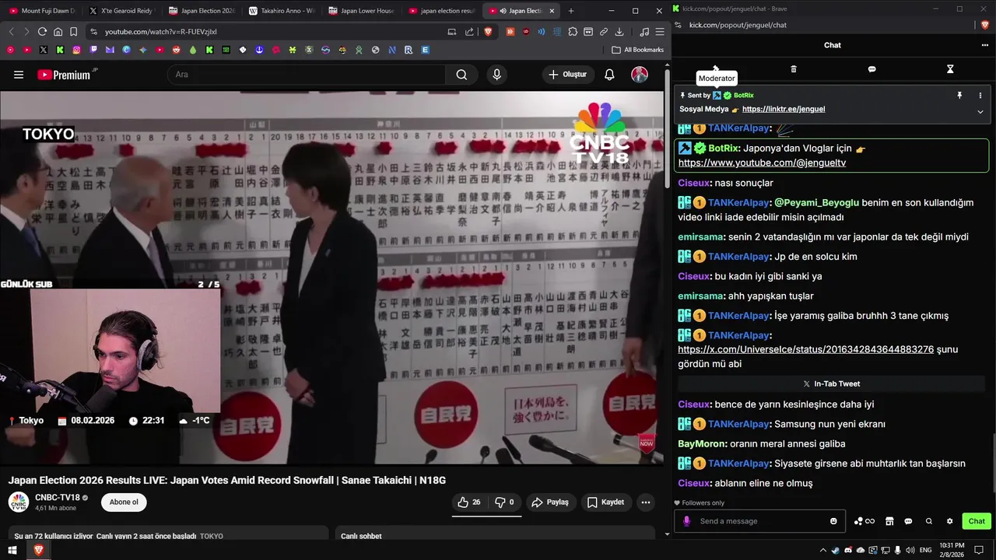The width and height of the screenshot is (996, 560).
Task: Go back in browser history
Action: (11, 32)
